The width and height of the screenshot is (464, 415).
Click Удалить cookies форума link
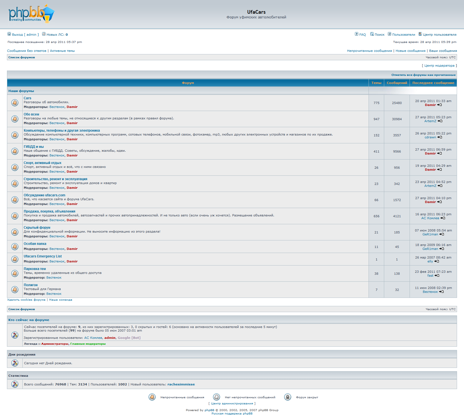[26, 300]
